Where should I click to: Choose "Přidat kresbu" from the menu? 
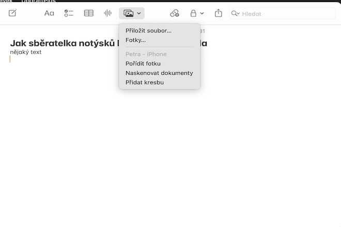145,82
